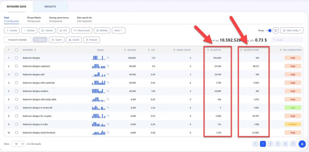The image size is (309, 152).
Task: Go to pagination page 2
Action: (x=270, y=144)
